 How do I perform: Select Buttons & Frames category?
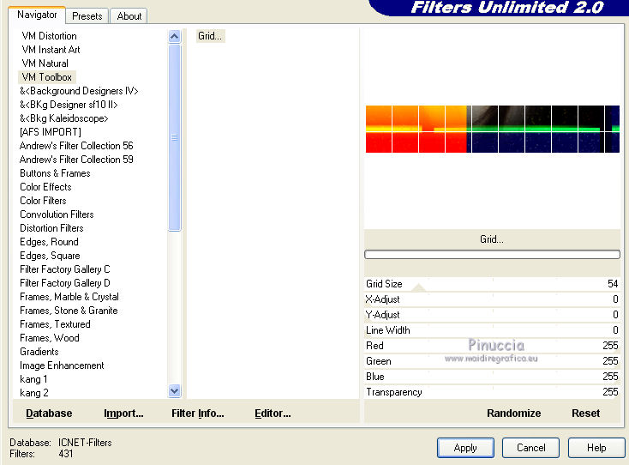point(55,173)
